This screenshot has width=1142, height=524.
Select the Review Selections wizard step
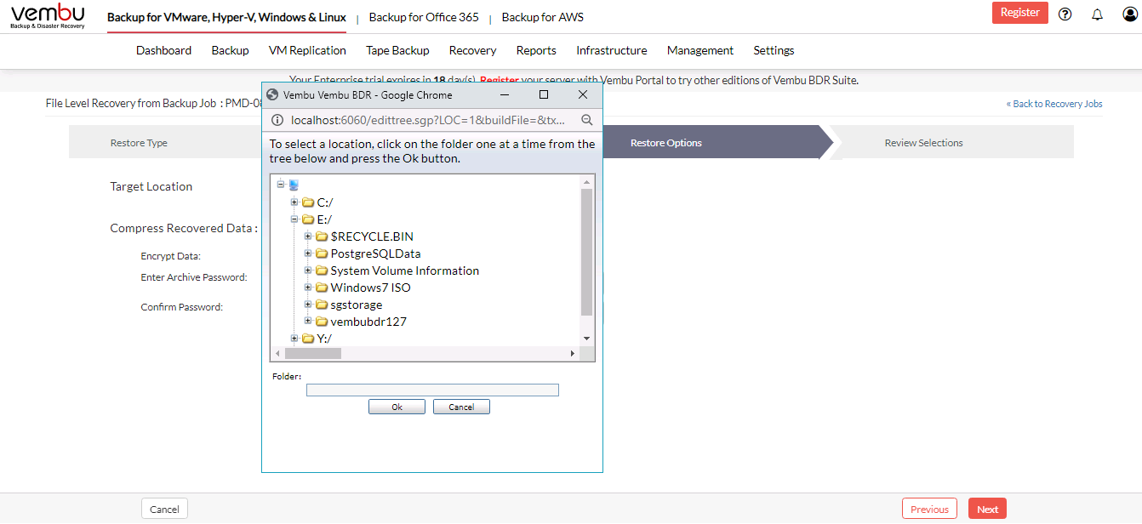point(924,143)
